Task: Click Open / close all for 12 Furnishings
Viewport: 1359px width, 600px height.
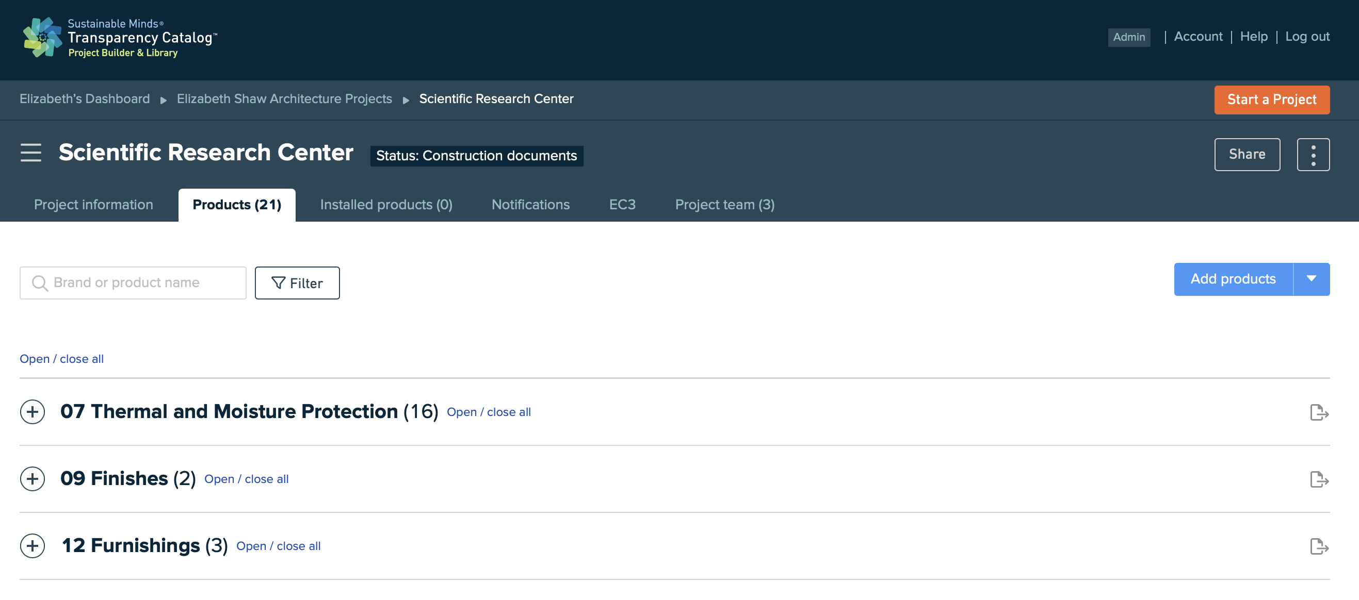Action: point(278,546)
